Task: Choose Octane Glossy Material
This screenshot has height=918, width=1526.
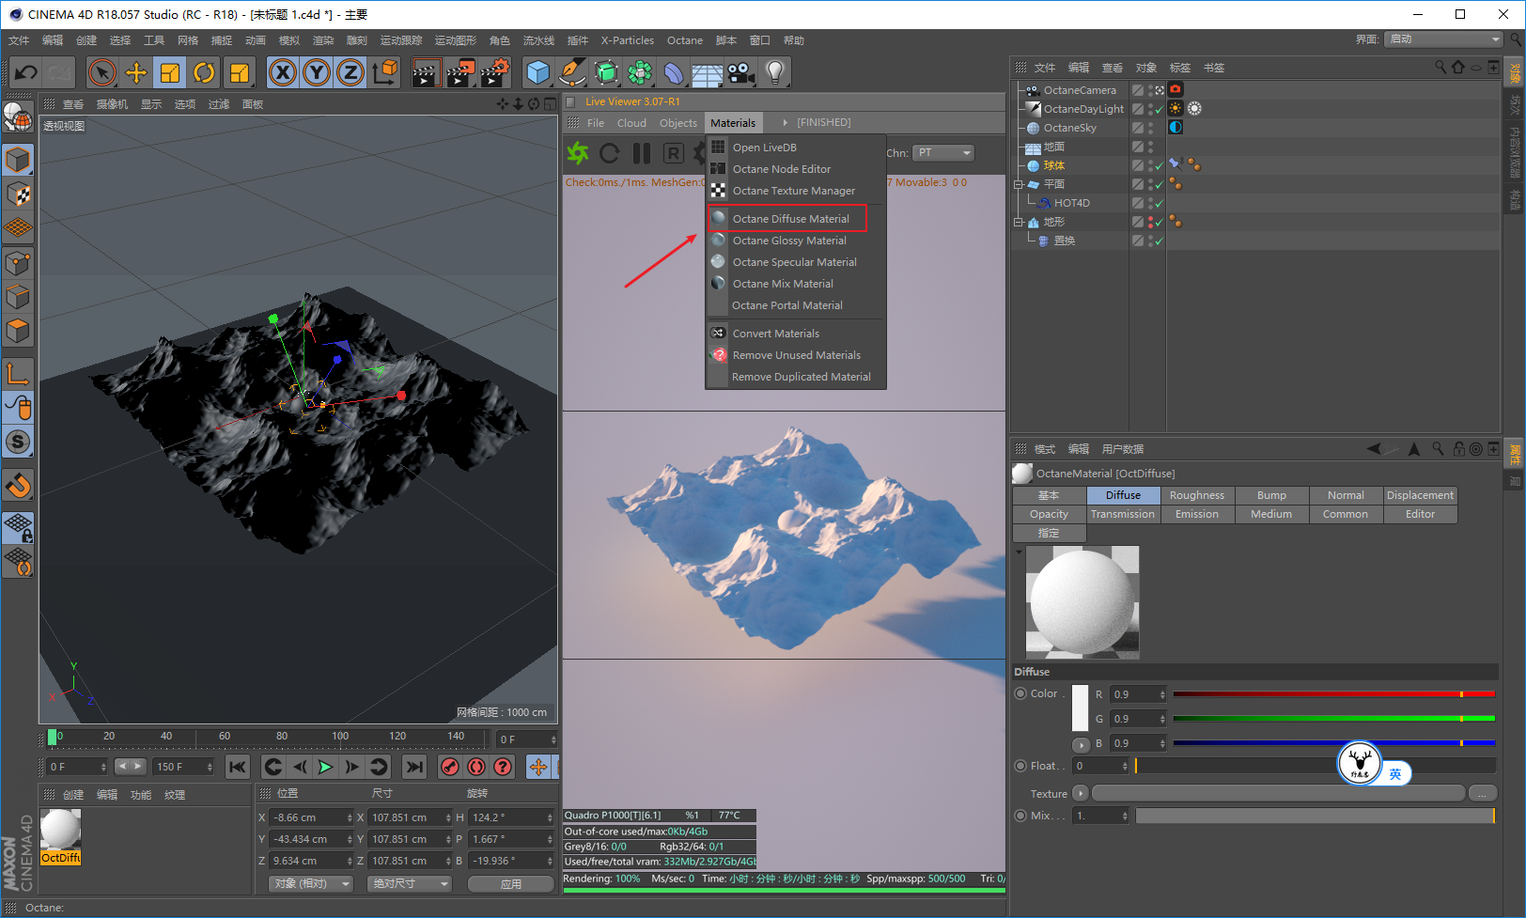Action: pyautogui.click(x=789, y=241)
